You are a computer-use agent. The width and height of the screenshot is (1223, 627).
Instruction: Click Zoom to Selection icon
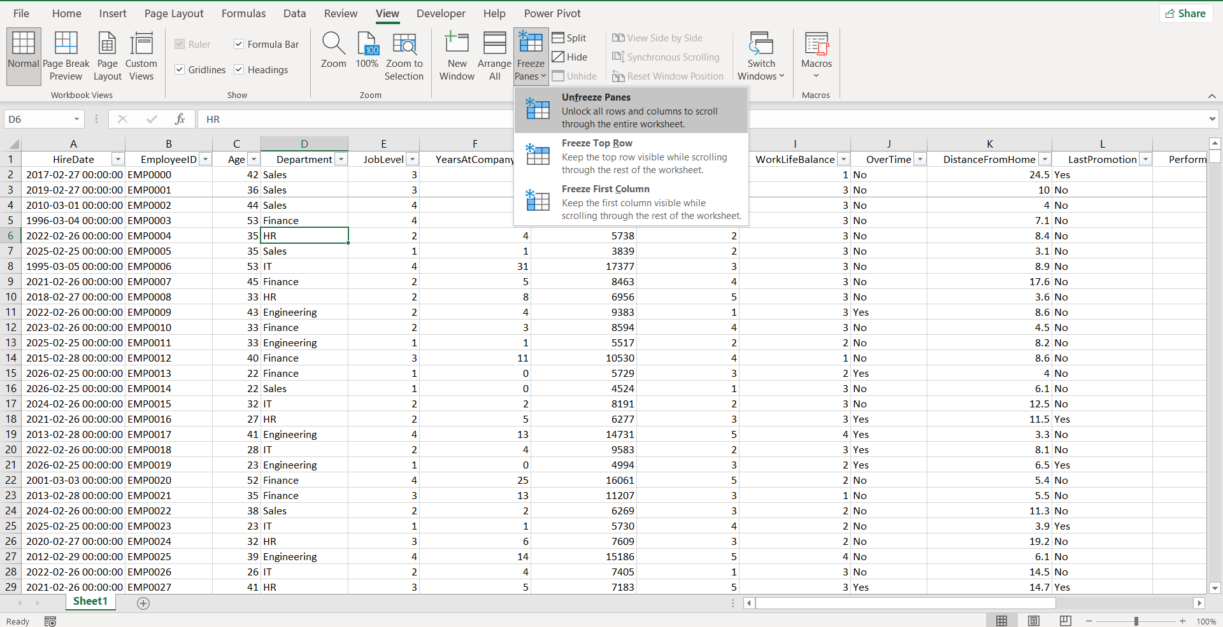(404, 45)
